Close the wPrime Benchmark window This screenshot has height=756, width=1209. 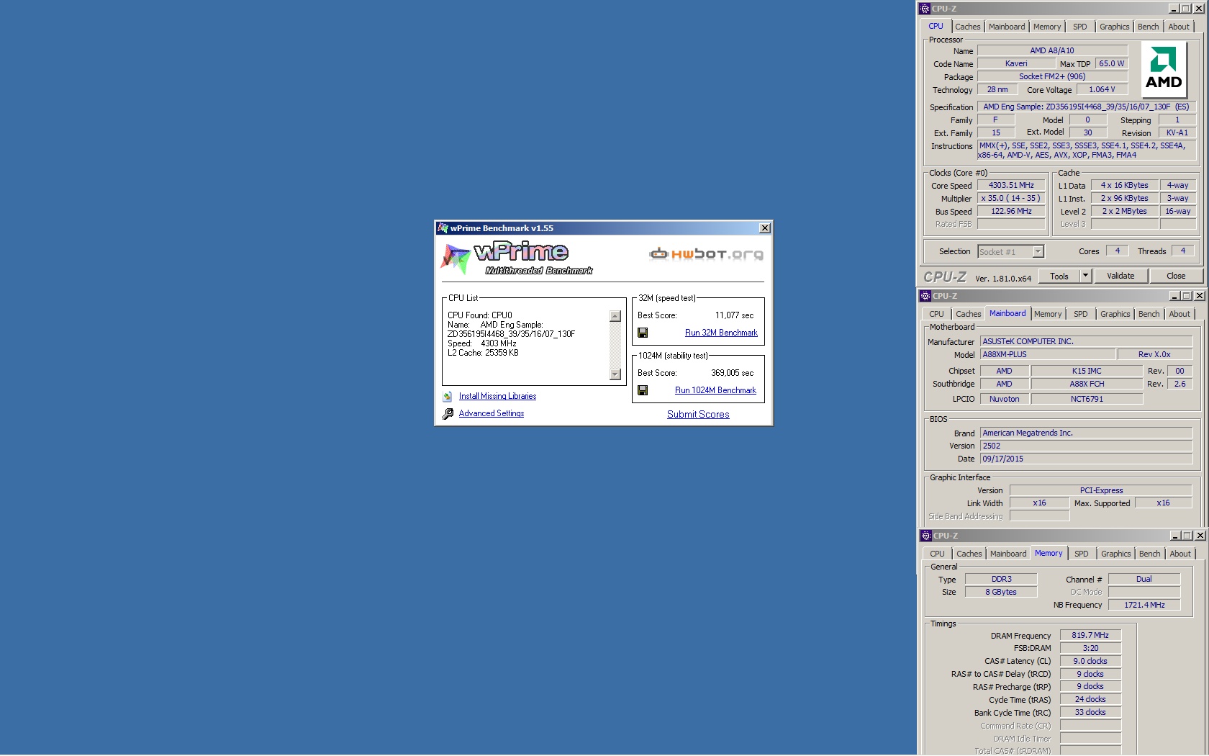765,228
